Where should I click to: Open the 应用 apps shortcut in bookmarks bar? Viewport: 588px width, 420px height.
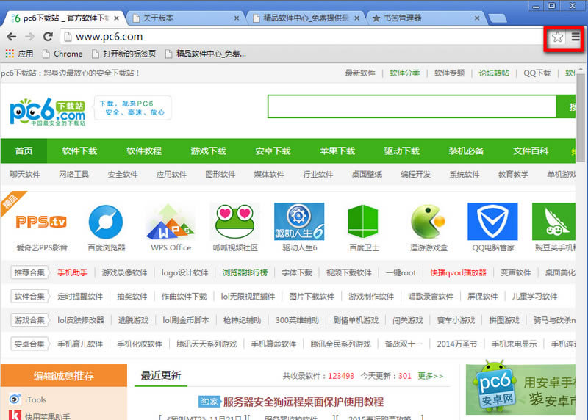(19, 54)
